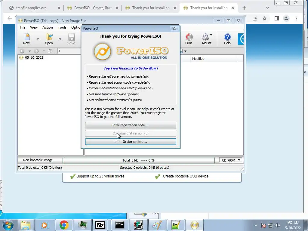Bookmark the page with the star icon
This screenshot has width=308, height=231.
[x=265, y=18]
